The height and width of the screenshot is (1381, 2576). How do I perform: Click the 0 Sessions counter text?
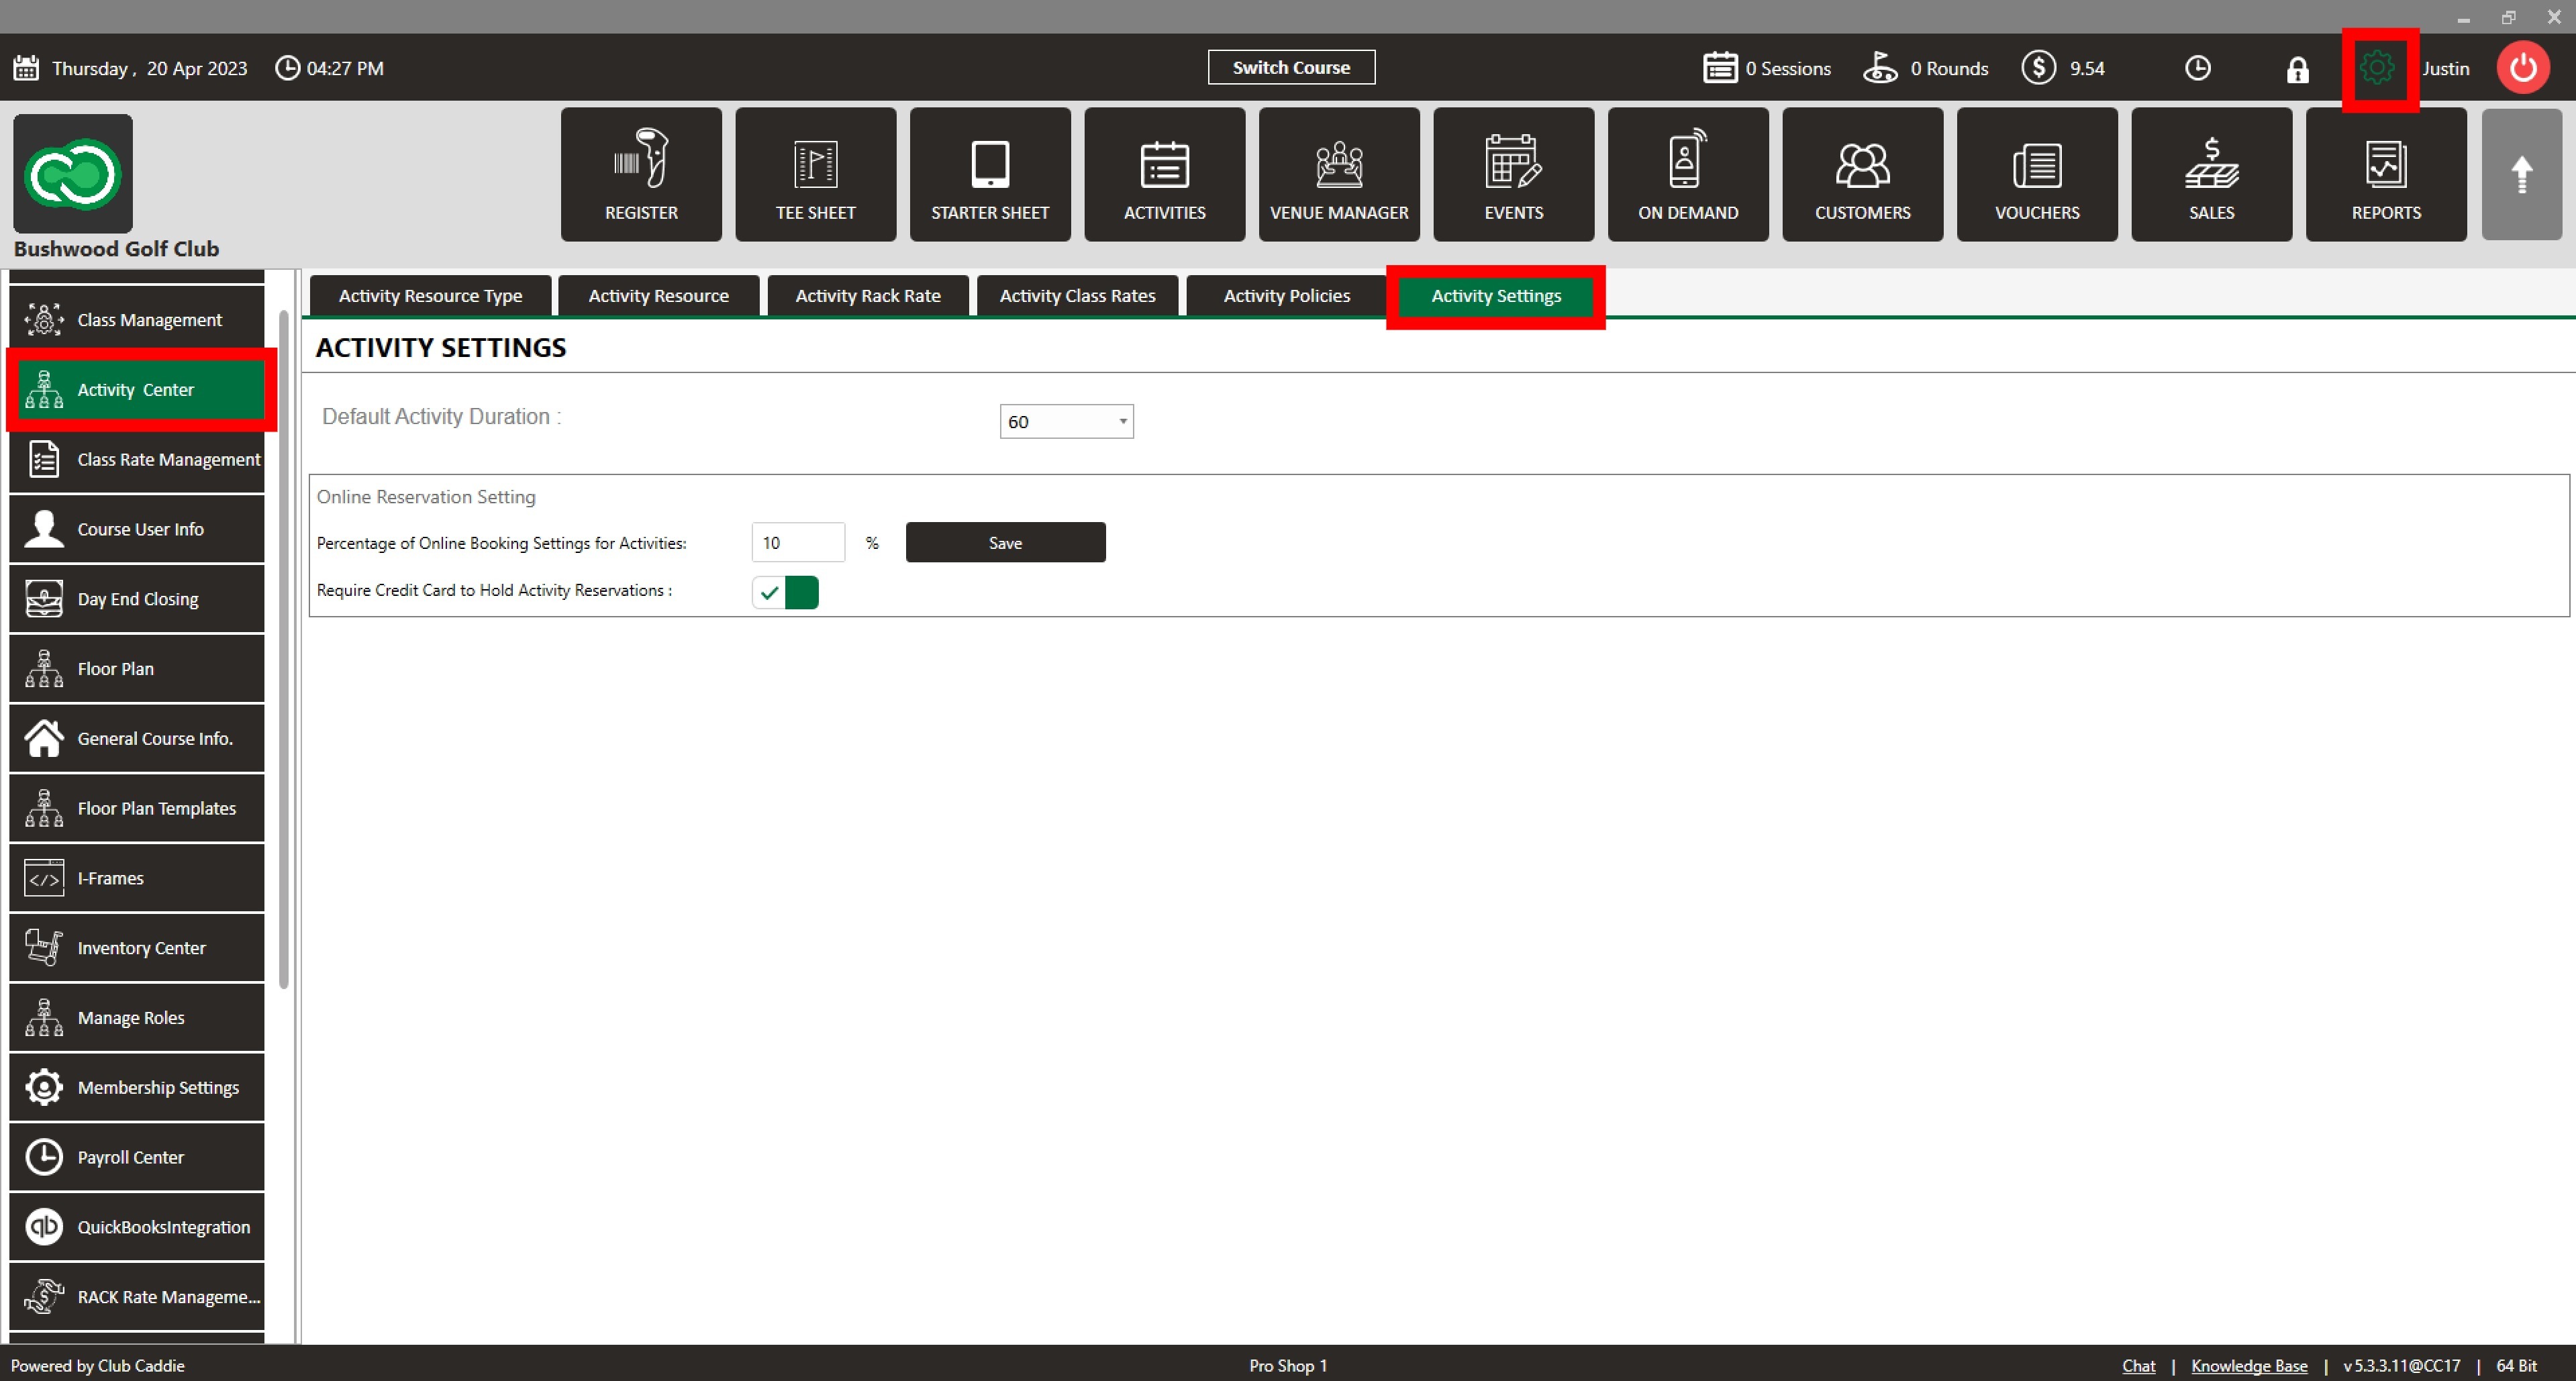click(x=1788, y=68)
